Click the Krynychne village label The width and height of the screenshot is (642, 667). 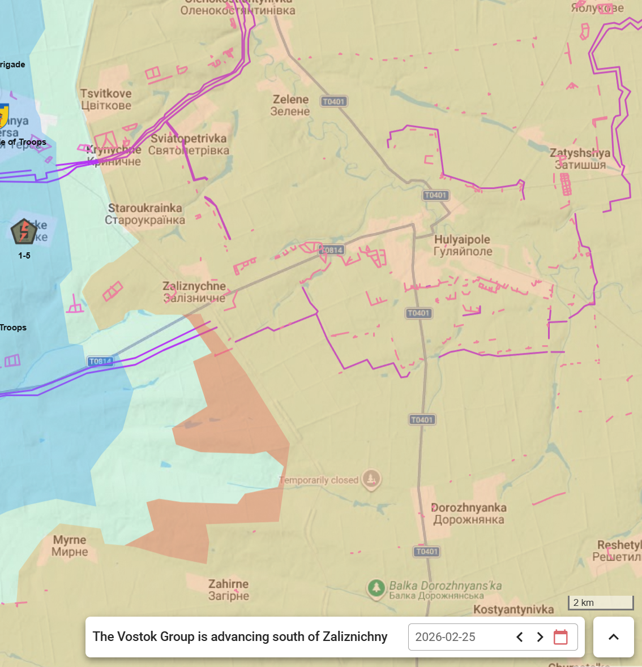click(x=114, y=155)
